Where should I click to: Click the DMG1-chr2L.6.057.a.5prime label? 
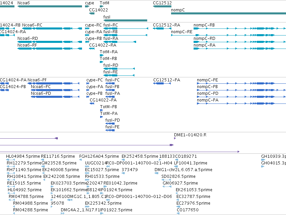pyautogui.click(x=183, y=170)
